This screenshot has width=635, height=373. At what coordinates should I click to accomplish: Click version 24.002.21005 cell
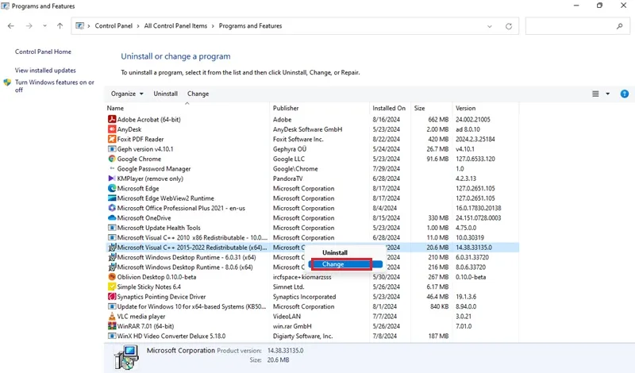coord(472,120)
